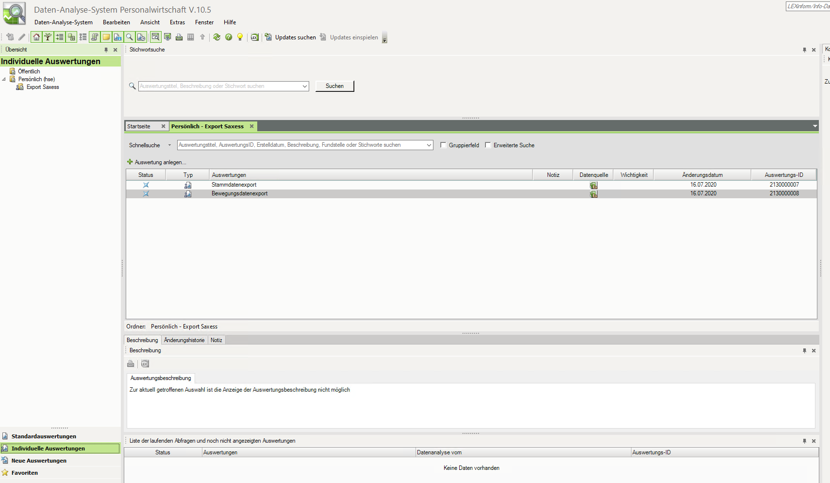Switch to the Änderungshistorie tab

point(184,340)
